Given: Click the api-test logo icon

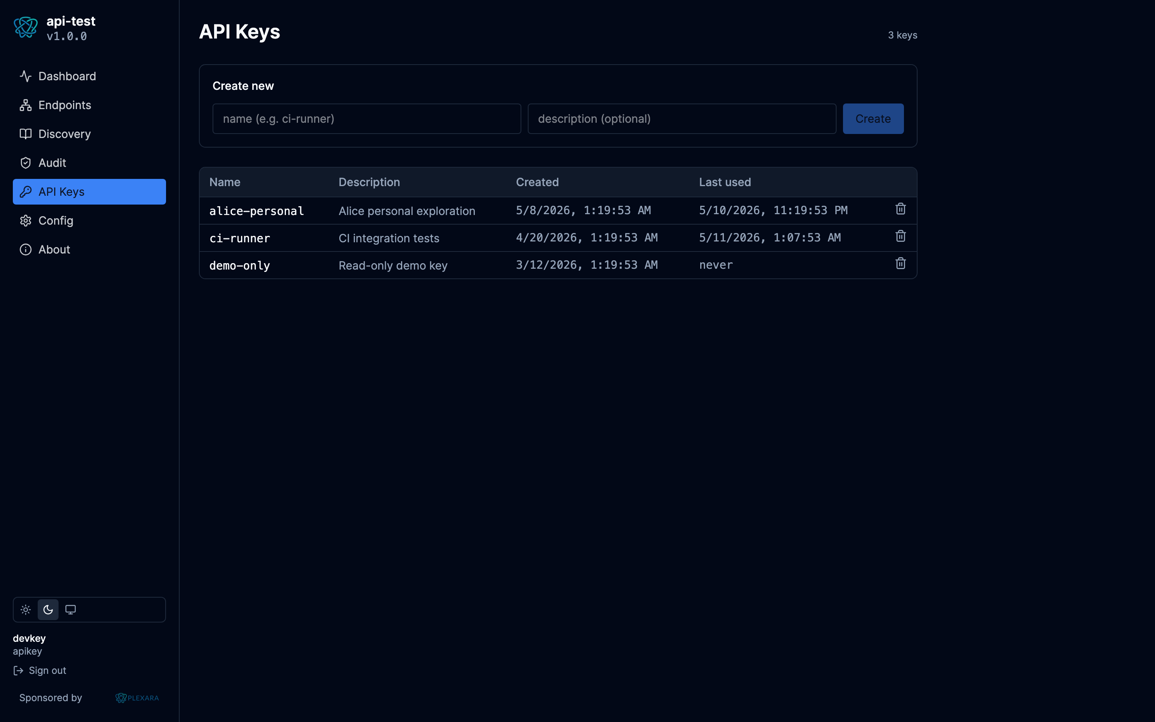Looking at the screenshot, I should pyautogui.click(x=26, y=28).
